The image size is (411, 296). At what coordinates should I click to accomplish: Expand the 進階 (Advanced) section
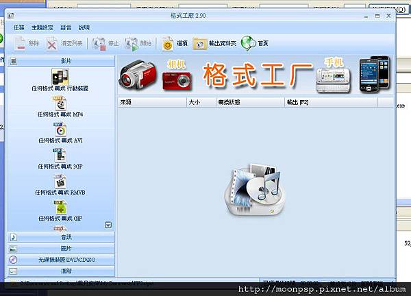62,271
